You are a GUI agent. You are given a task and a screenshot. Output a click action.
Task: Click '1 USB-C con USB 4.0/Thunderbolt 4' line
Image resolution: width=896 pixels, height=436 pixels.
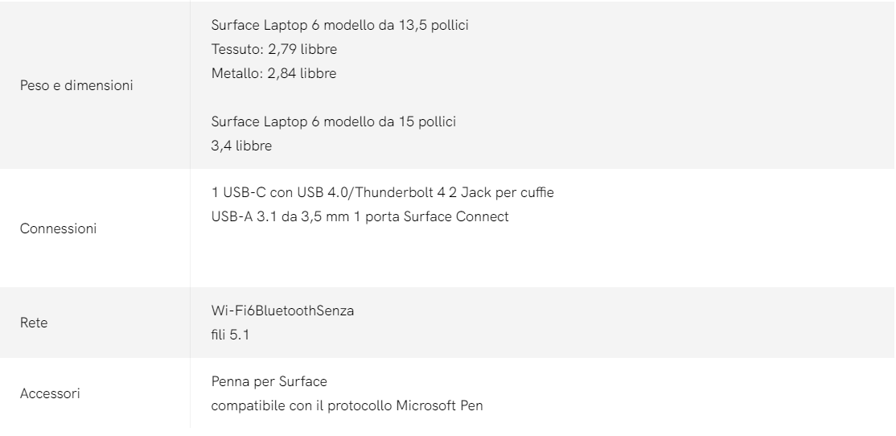(328, 192)
